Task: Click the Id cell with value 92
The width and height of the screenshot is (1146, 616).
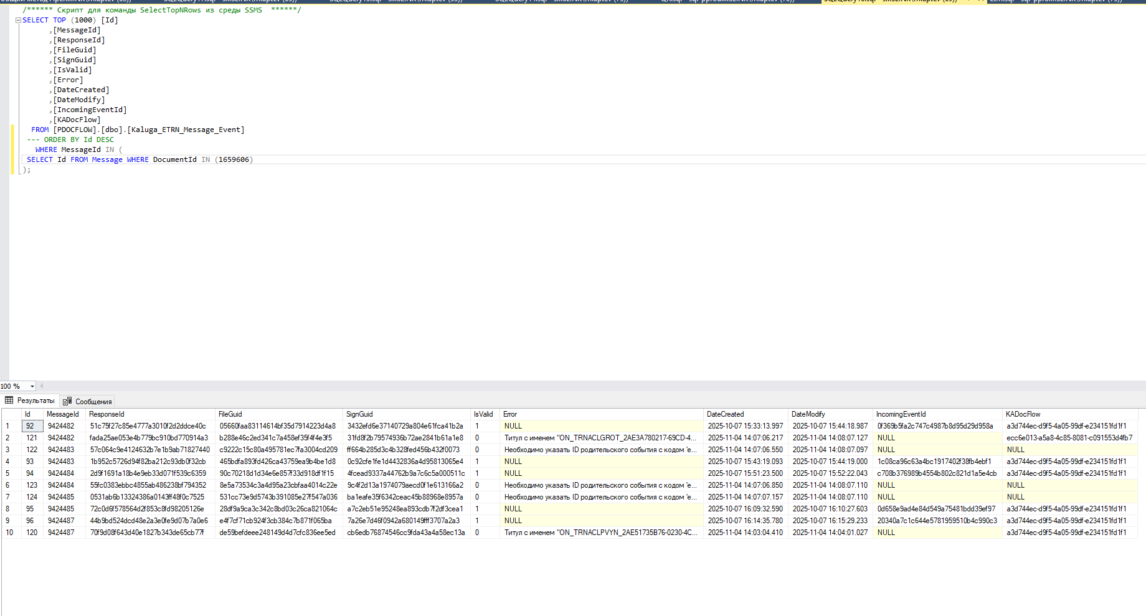Action: [x=32, y=426]
